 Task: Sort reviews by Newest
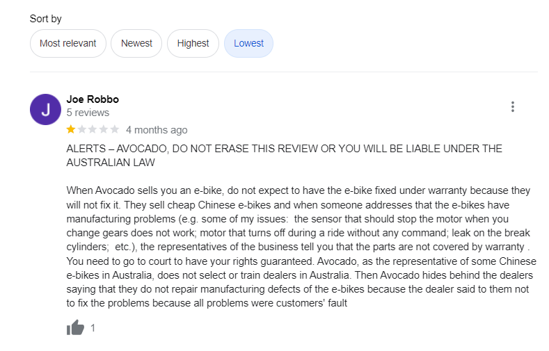pyautogui.click(x=136, y=43)
